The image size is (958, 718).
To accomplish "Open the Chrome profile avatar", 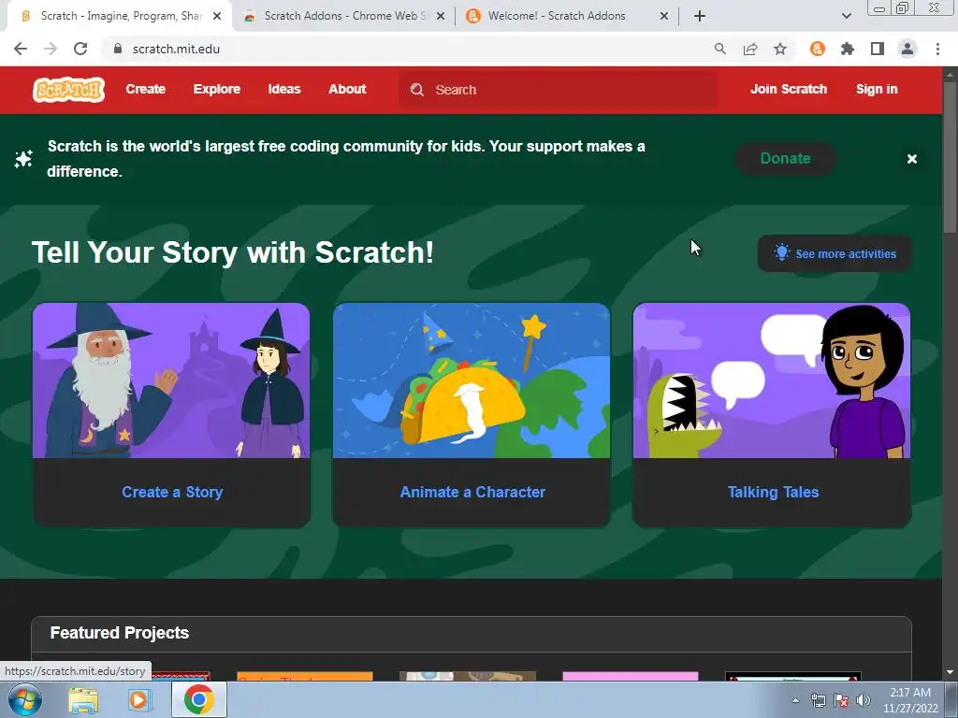I will pyautogui.click(x=907, y=49).
